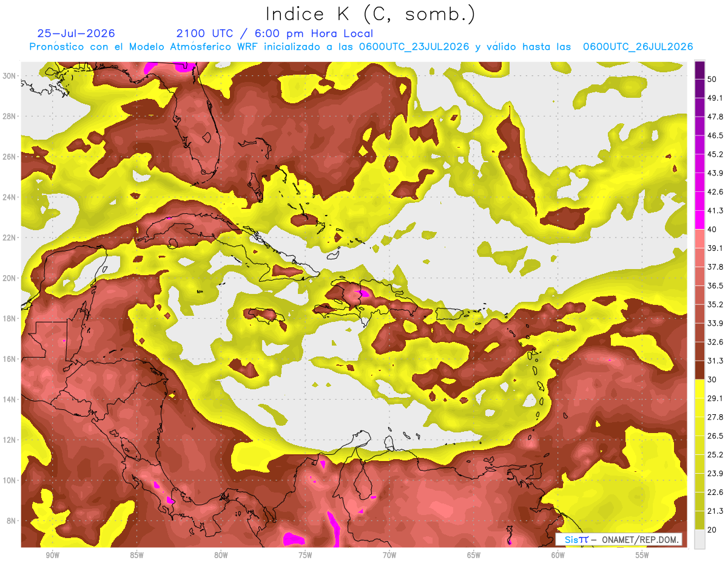The width and height of the screenshot is (728, 563).
Task: Pick the dark brown swatch between 30 and 31.3
Action: click(699, 370)
